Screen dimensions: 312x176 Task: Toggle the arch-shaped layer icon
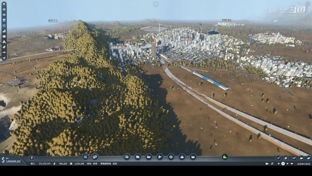pos(4,42)
